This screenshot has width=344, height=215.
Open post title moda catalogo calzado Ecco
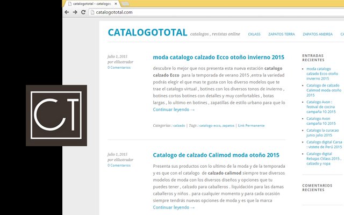coord(219,58)
